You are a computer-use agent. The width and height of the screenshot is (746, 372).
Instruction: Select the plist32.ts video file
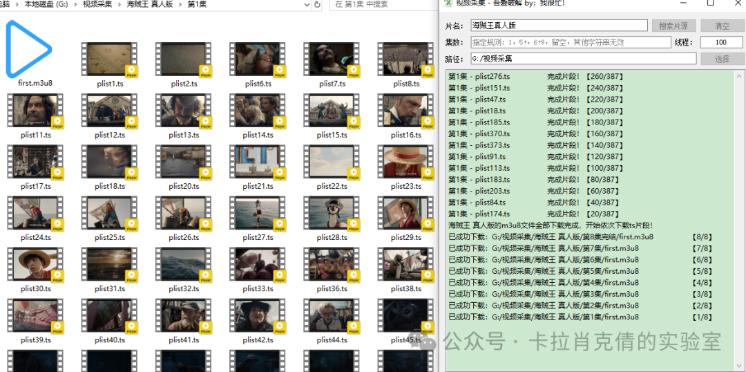pyautogui.click(x=184, y=265)
